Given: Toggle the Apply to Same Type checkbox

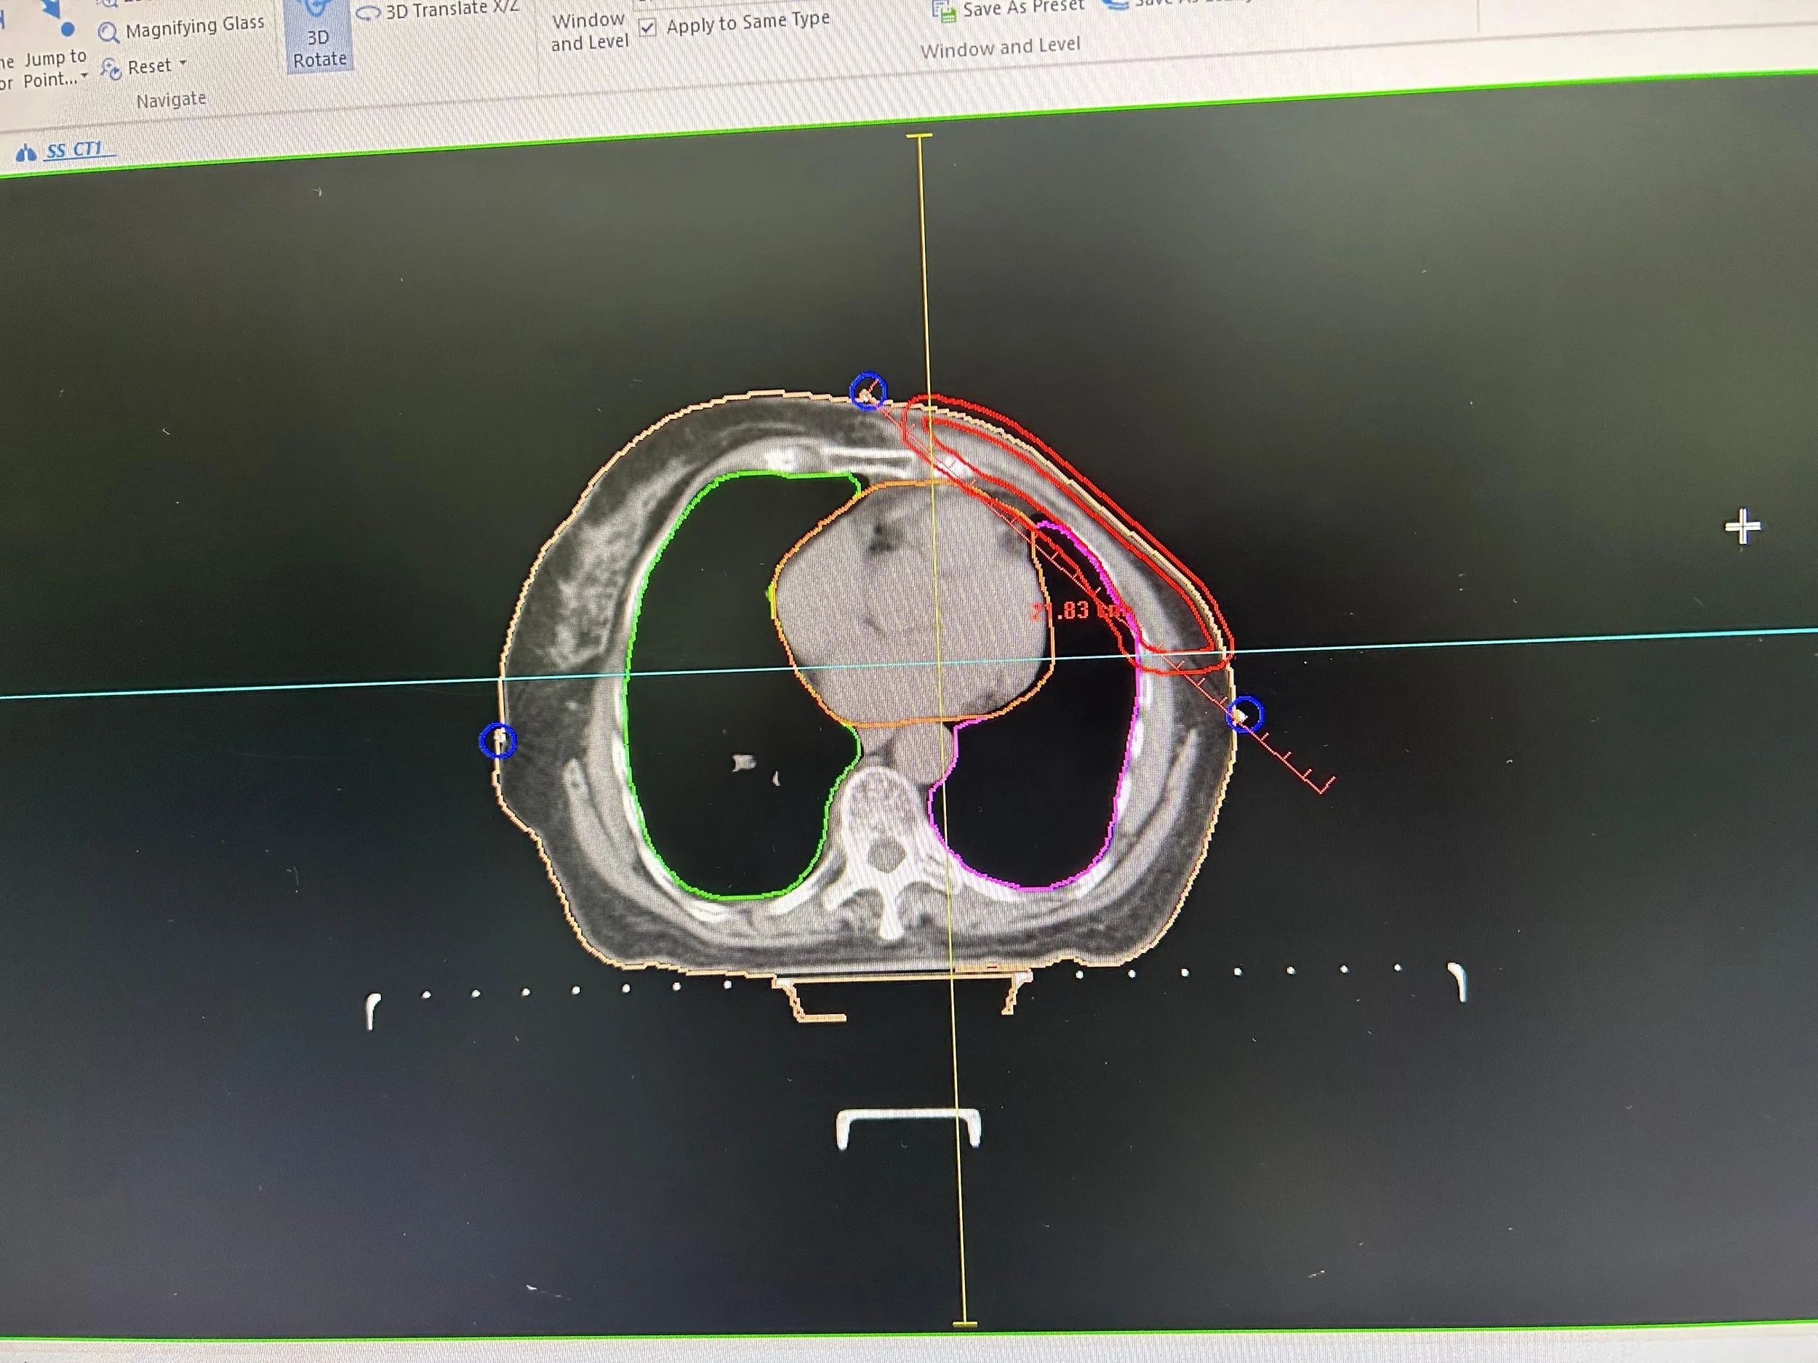Looking at the screenshot, I should click(x=648, y=28).
